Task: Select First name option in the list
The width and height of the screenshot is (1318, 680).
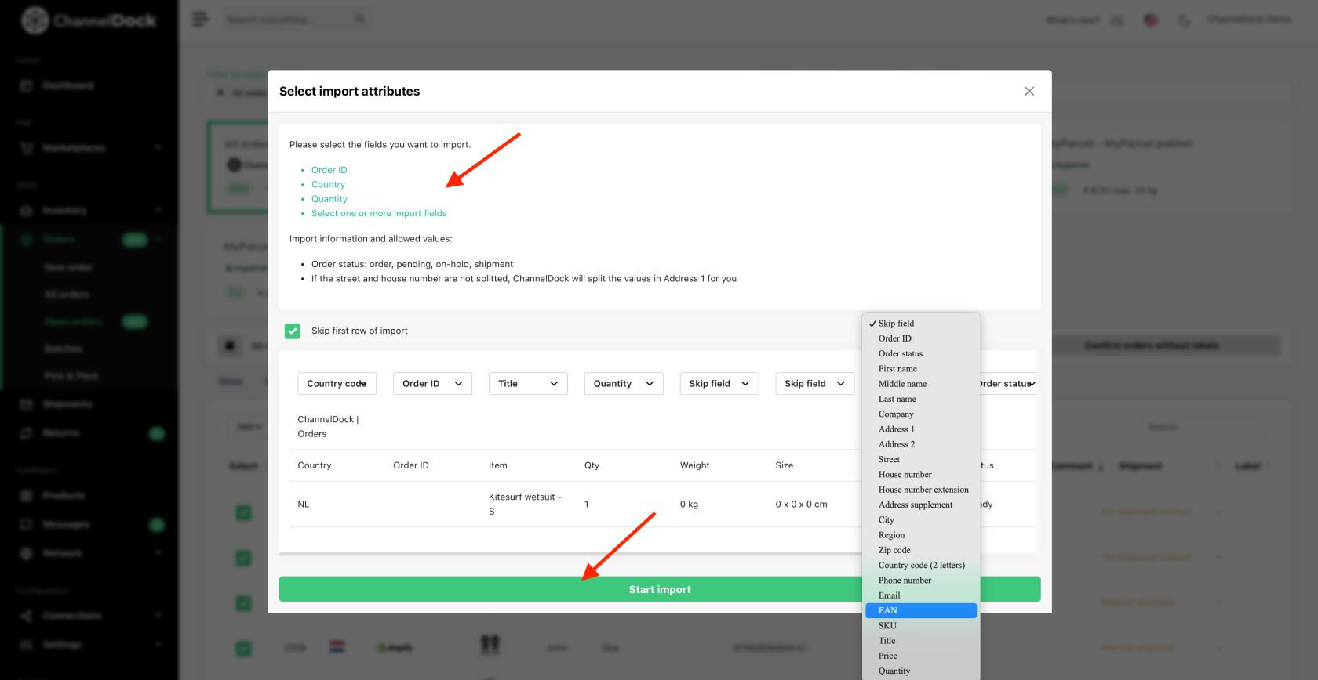Action: [x=921, y=369]
